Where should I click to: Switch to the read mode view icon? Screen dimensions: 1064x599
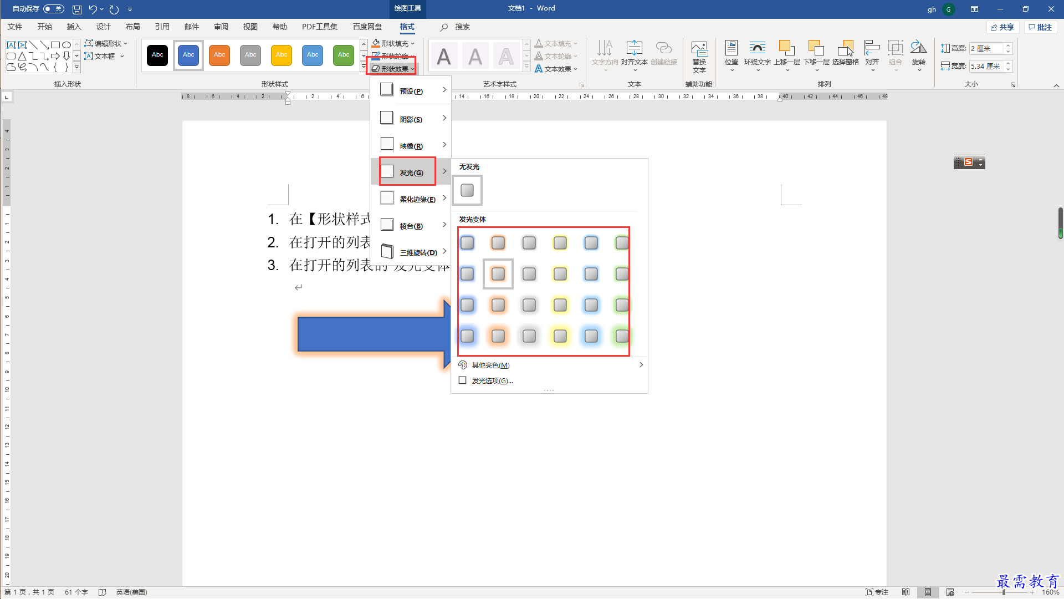pyautogui.click(x=906, y=592)
